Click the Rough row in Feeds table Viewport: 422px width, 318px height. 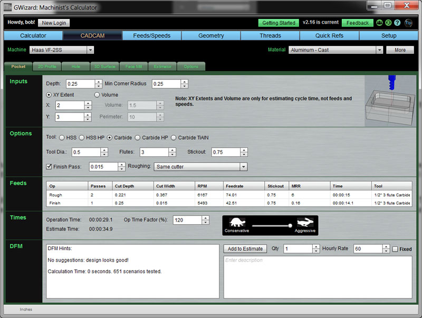[229, 195]
